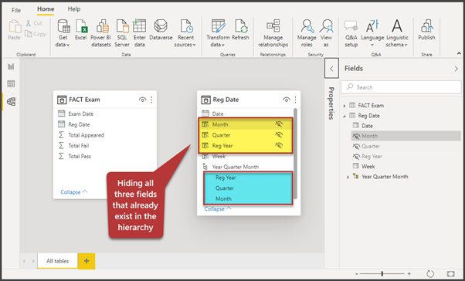Toggle visibility of the FACT Exam table card
The image size is (465, 281).
(142, 100)
